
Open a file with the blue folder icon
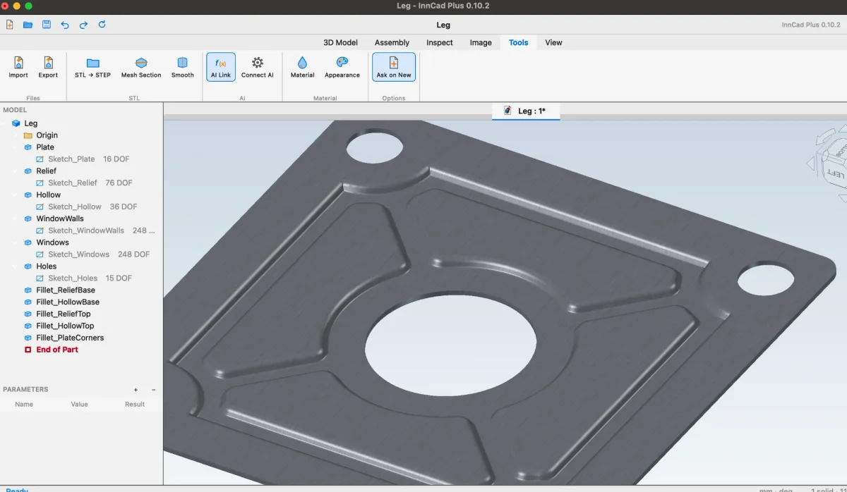[28, 25]
